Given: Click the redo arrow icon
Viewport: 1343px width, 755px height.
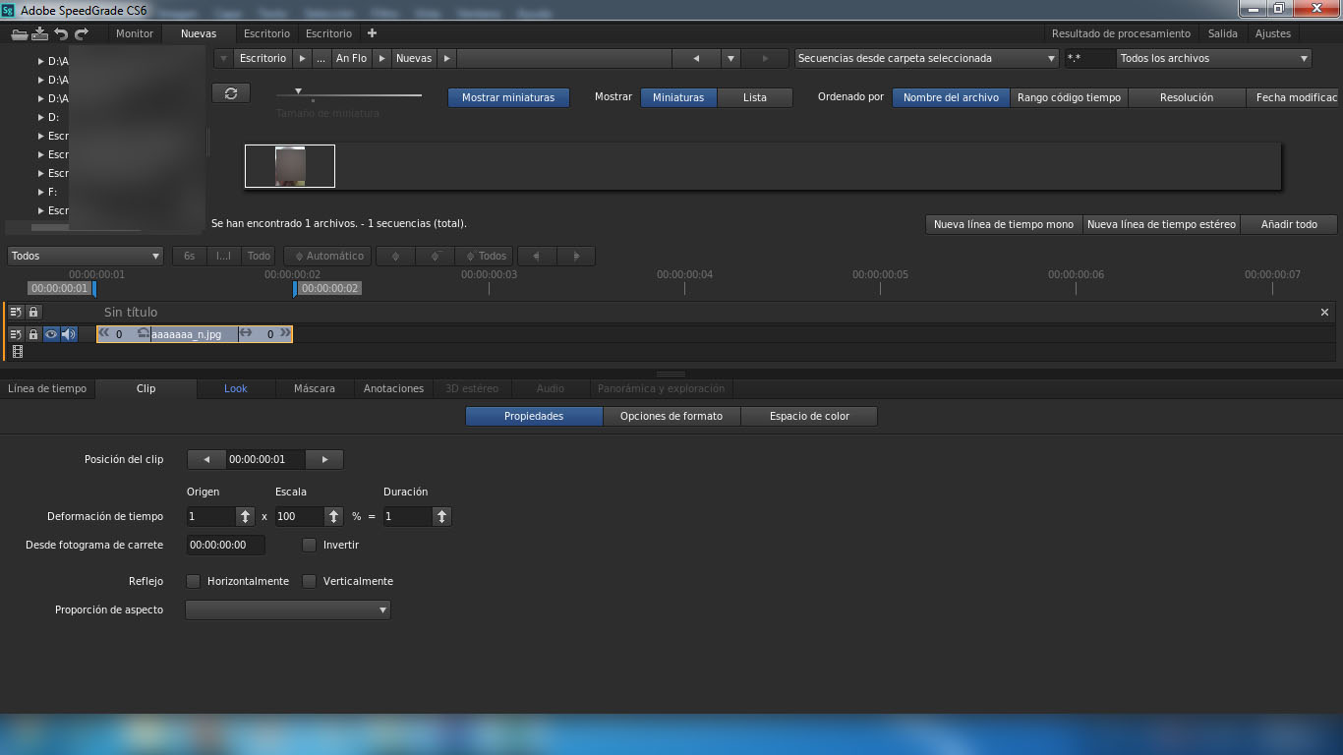Looking at the screenshot, I should (82, 34).
